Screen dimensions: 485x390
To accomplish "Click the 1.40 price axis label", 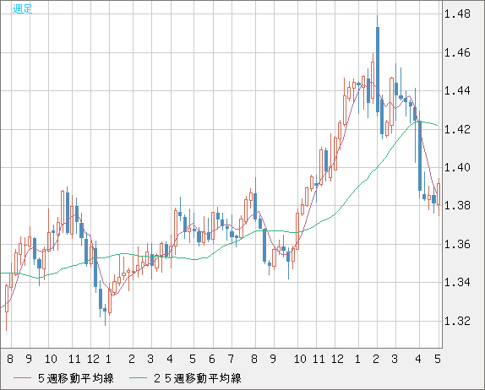I will (x=457, y=167).
